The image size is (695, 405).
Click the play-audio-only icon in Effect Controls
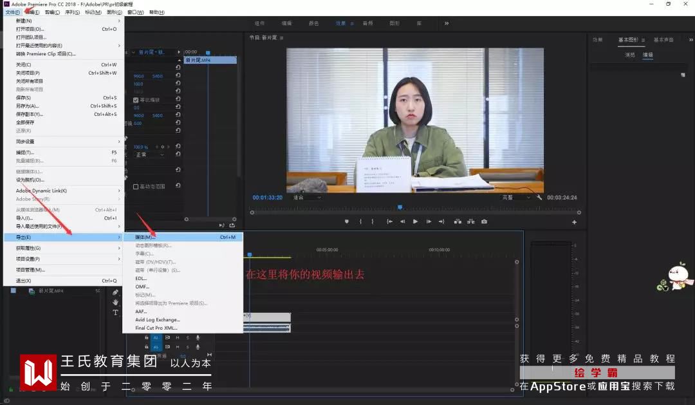click(x=221, y=225)
